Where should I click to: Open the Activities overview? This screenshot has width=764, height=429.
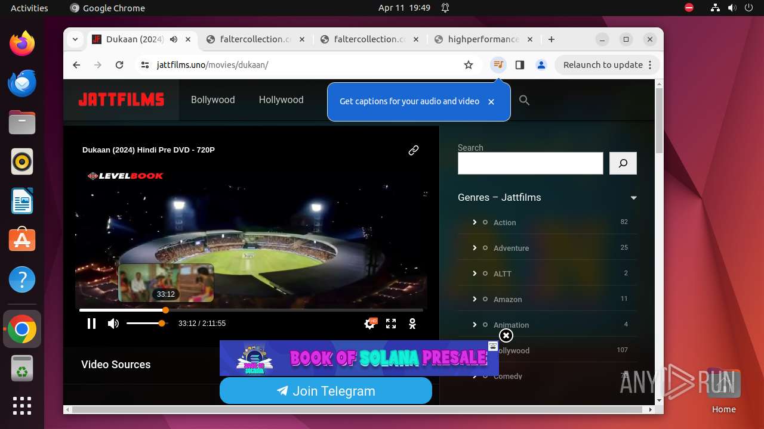click(x=29, y=8)
